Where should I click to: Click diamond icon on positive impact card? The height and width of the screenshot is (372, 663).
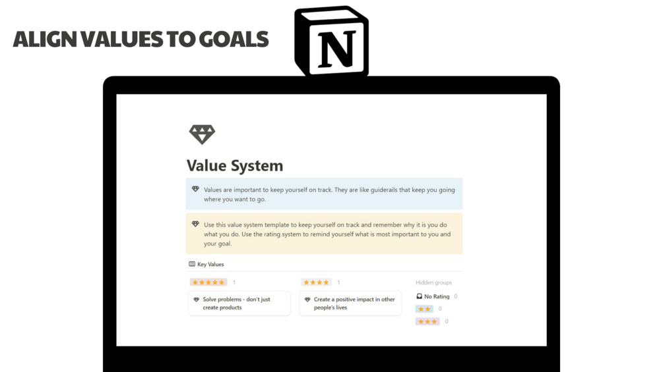(307, 300)
